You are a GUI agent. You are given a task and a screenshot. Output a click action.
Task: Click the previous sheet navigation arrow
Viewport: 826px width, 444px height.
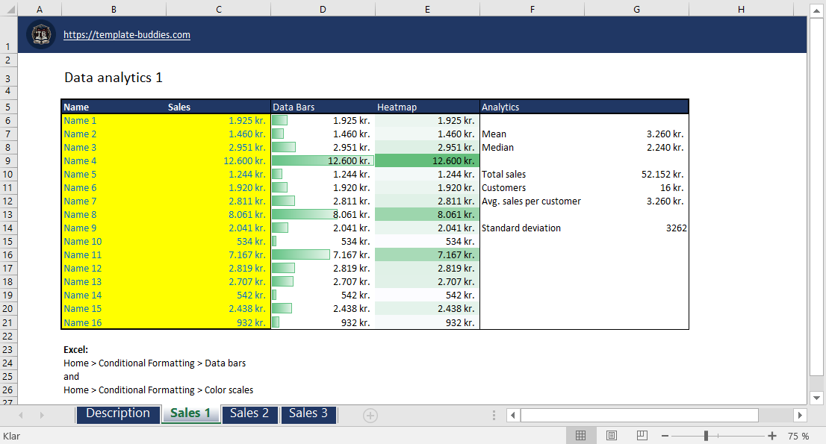22,415
